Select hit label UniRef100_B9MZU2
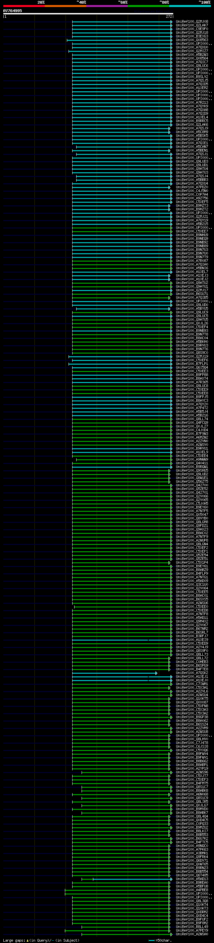214x943 pixels. pyautogui.click(x=192, y=827)
